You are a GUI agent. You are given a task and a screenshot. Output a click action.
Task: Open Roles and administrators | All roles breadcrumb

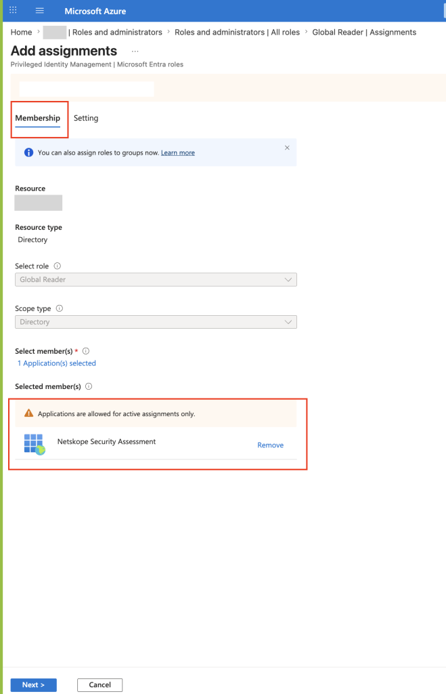tap(237, 33)
